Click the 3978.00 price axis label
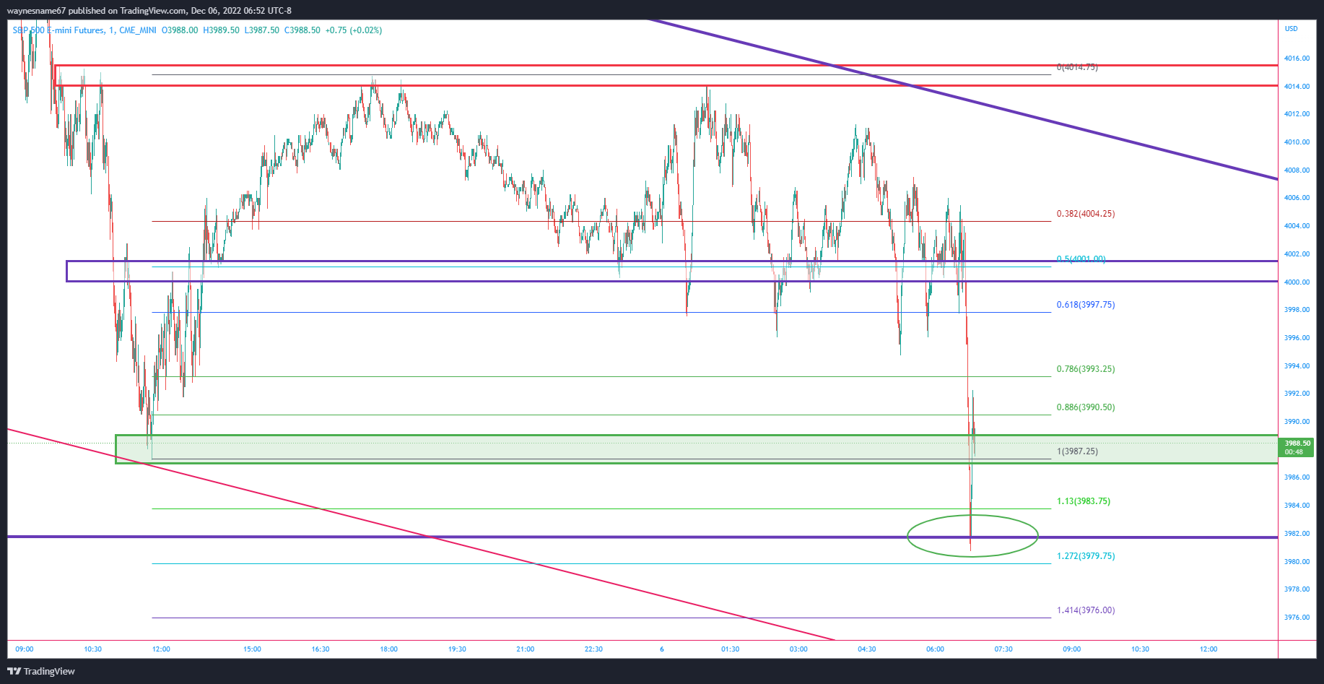This screenshot has height=684, width=1324. (1297, 589)
